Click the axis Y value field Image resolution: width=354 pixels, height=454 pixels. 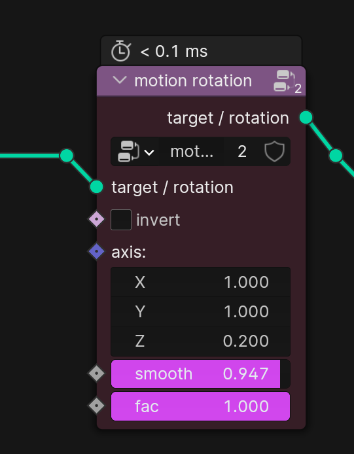[200, 311]
